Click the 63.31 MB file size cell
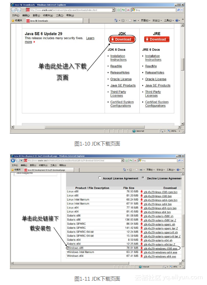207x285 pixels. [133, 252]
